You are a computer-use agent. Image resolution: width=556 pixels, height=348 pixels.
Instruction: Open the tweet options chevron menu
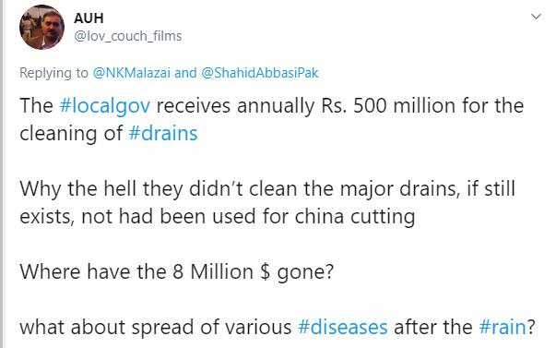(536, 17)
